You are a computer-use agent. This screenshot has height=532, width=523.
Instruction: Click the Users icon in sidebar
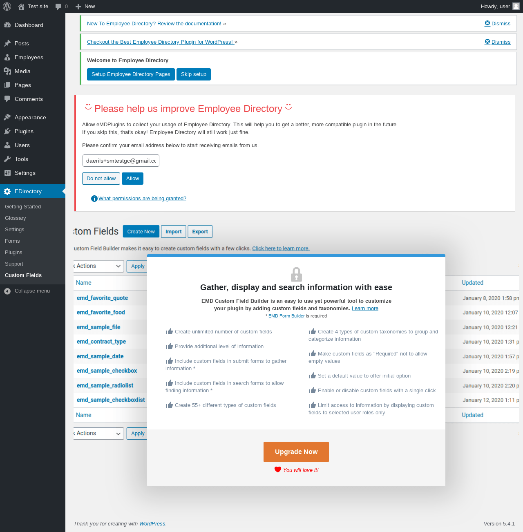[7, 145]
